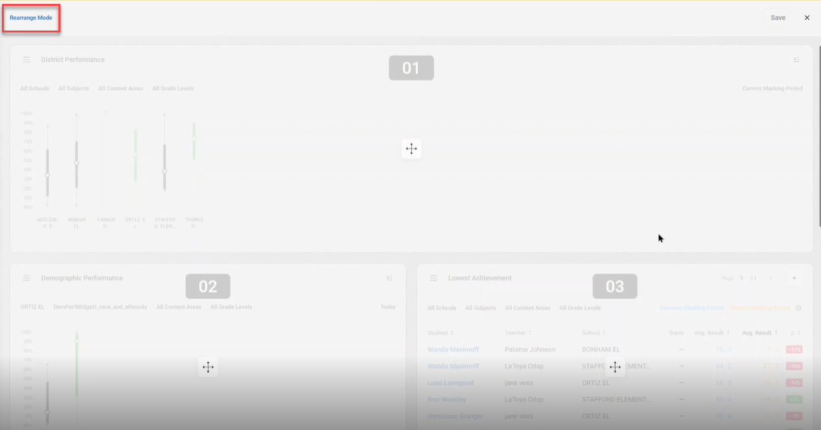Open student link Luna Lovegood

click(x=450, y=383)
